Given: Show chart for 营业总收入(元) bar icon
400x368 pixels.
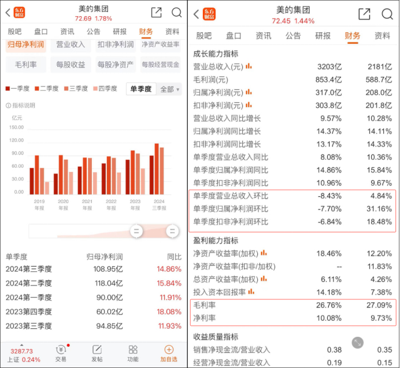Looking at the screenshot, I should [x=249, y=66].
